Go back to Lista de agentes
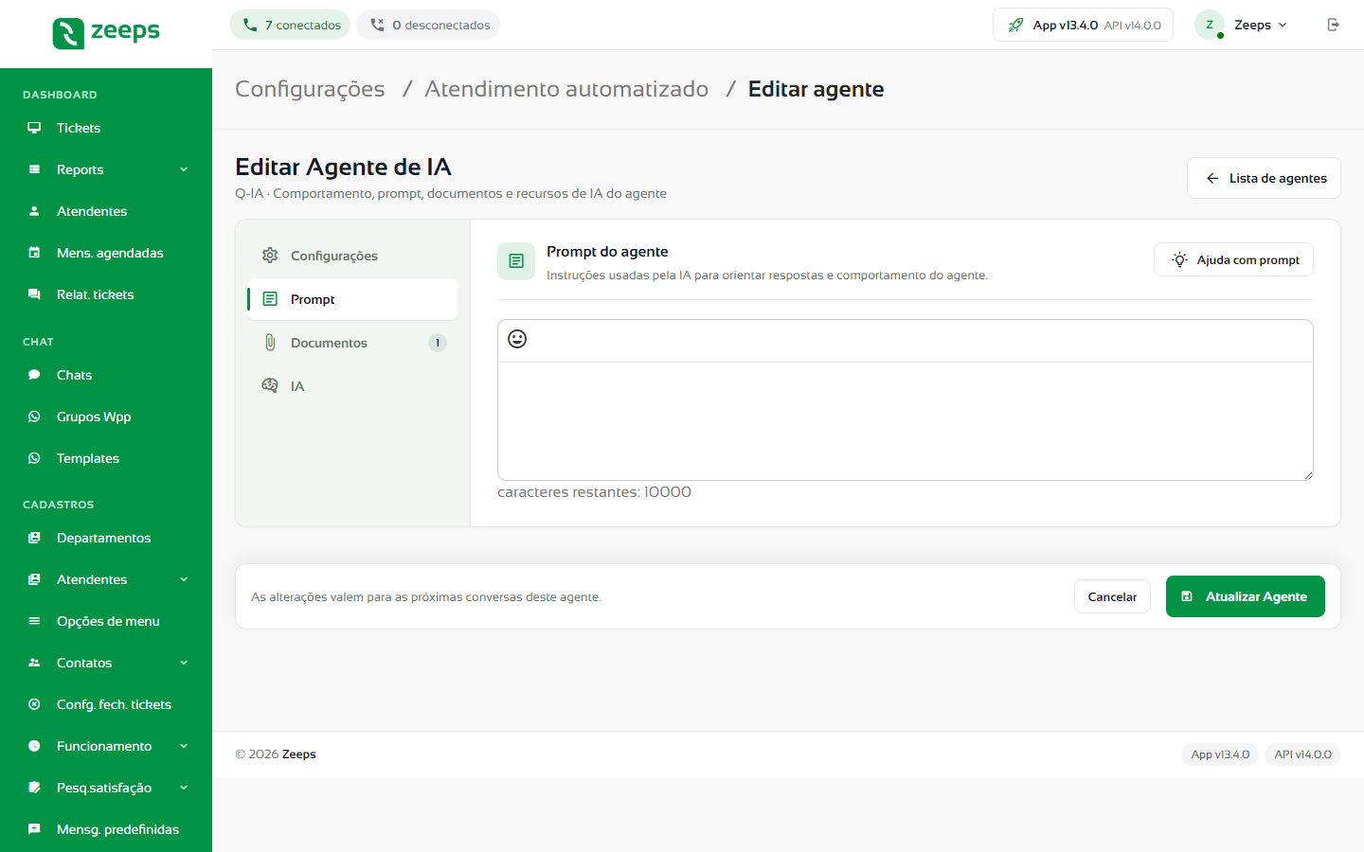 point(1264,178)
